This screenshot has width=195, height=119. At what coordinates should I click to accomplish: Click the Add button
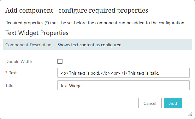173,103
